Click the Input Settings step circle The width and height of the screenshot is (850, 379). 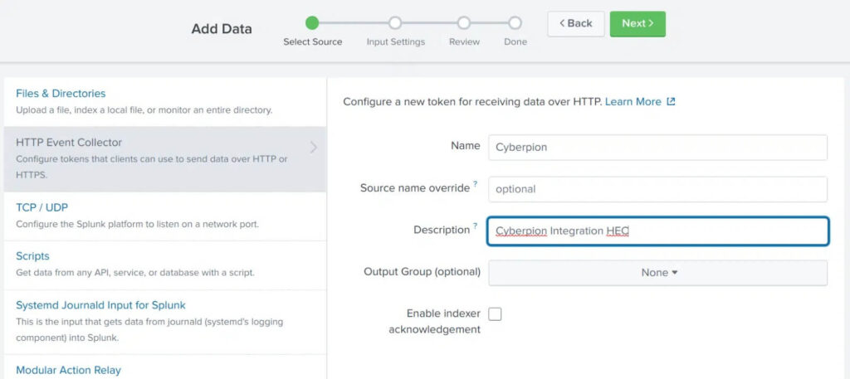click(x=395, y=22)
